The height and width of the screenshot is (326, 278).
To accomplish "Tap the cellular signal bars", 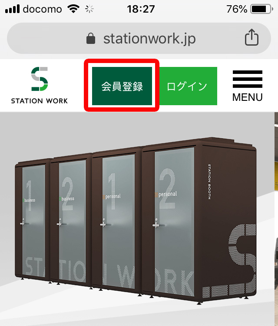I will [x=12, y=9].
